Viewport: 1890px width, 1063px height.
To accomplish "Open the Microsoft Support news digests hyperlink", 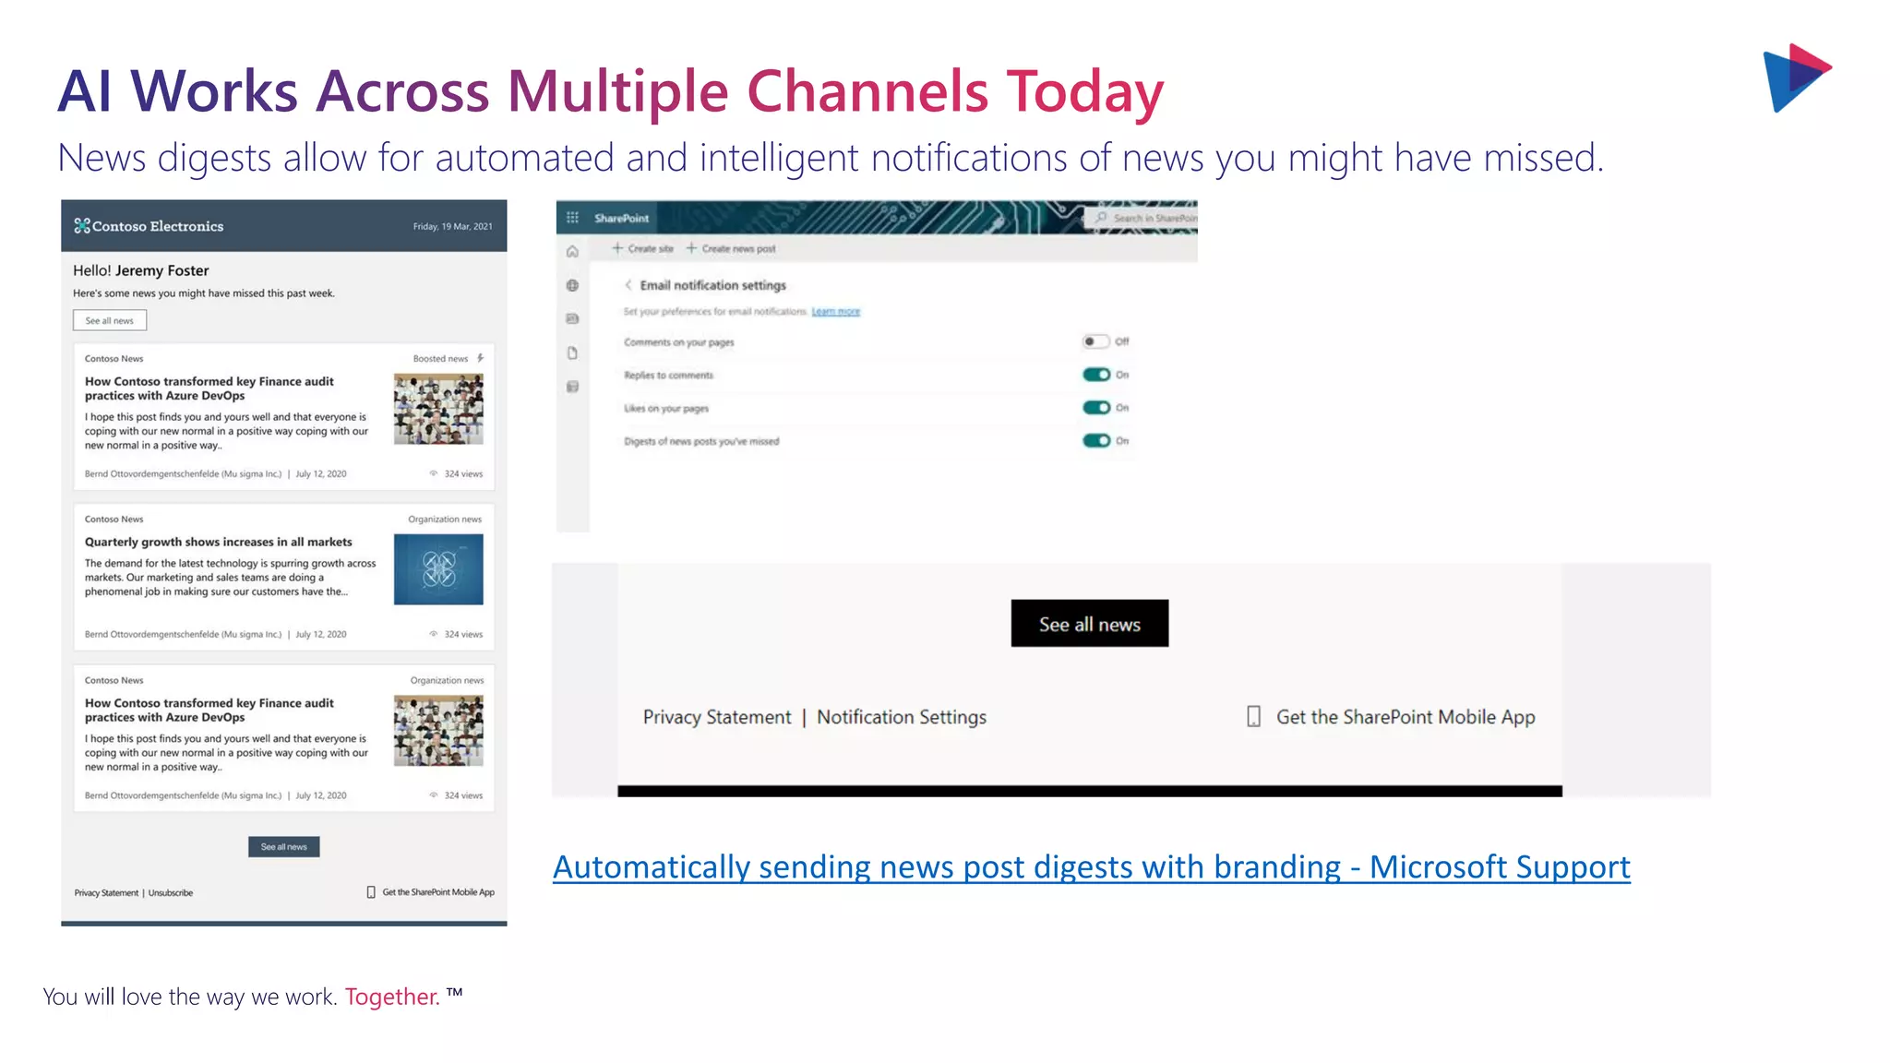I will [1092, 867].
